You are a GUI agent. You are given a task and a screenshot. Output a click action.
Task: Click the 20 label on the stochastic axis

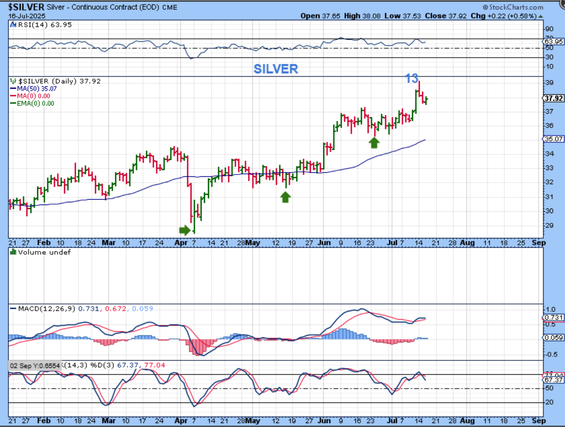549,402
